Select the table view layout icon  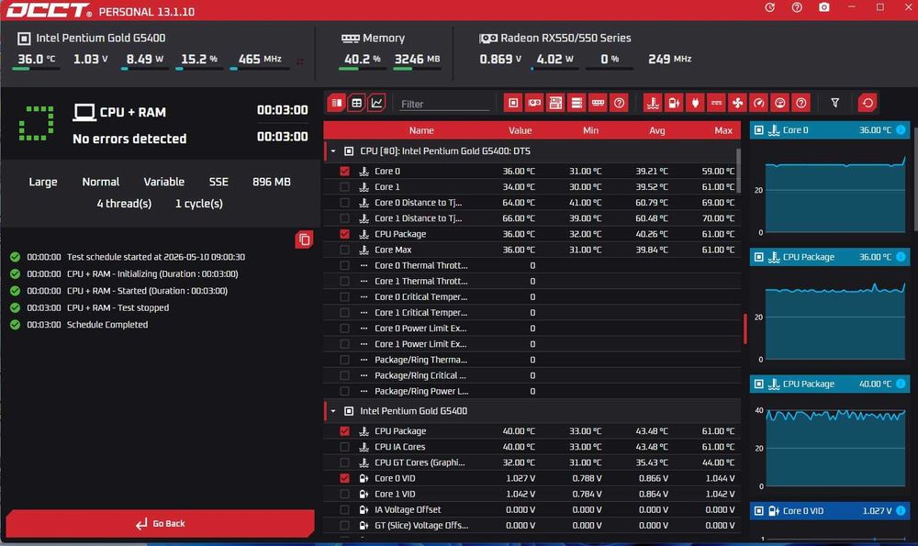[356, 103]
